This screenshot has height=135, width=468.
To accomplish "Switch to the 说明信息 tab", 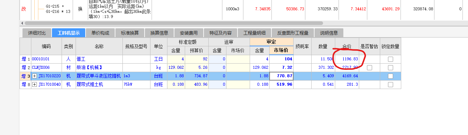I will click(x=329, y=33).
